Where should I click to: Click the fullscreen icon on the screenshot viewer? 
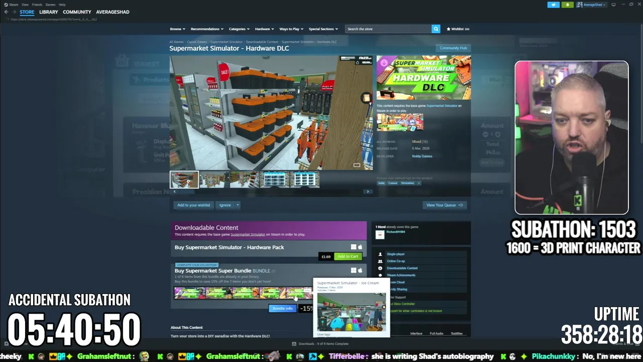[357, 165]
